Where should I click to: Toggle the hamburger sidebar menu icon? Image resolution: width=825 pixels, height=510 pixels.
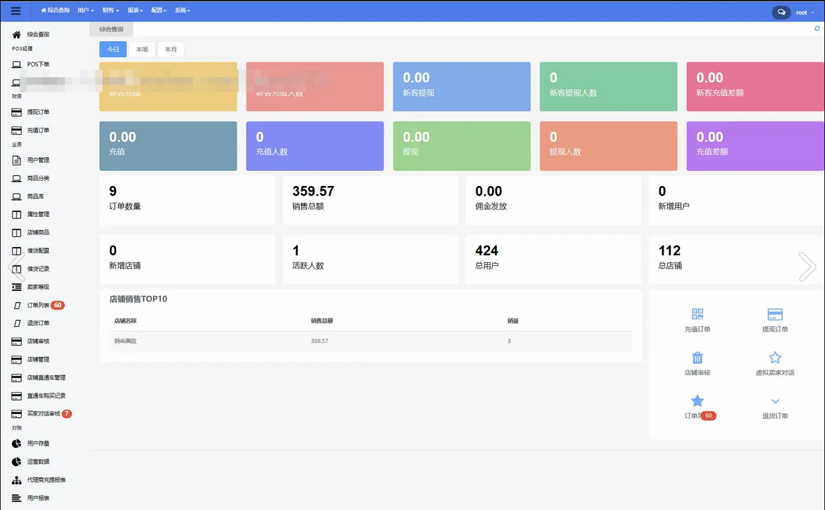pos(16,11)
